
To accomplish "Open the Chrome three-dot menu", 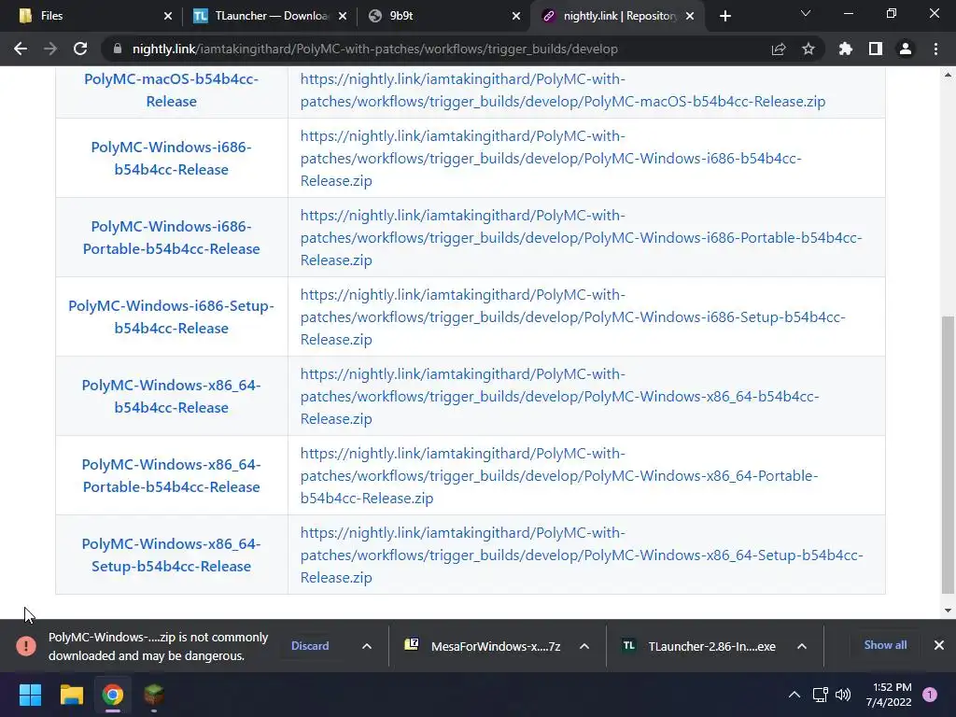I will [x=935, y=49].
